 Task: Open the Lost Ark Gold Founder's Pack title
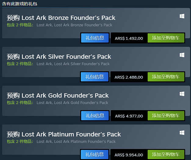(x=58, y=95)
